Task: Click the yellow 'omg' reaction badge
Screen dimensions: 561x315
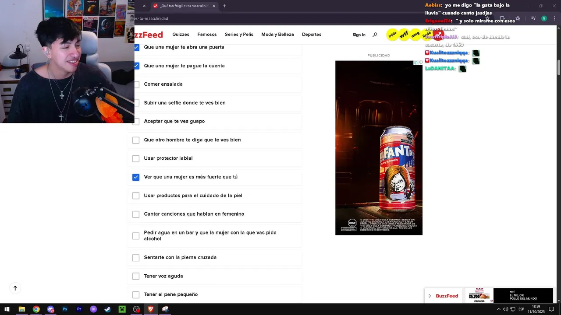Action: 415,34
